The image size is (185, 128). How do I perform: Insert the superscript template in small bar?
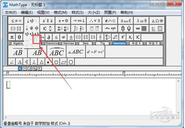tap(122, 37)
